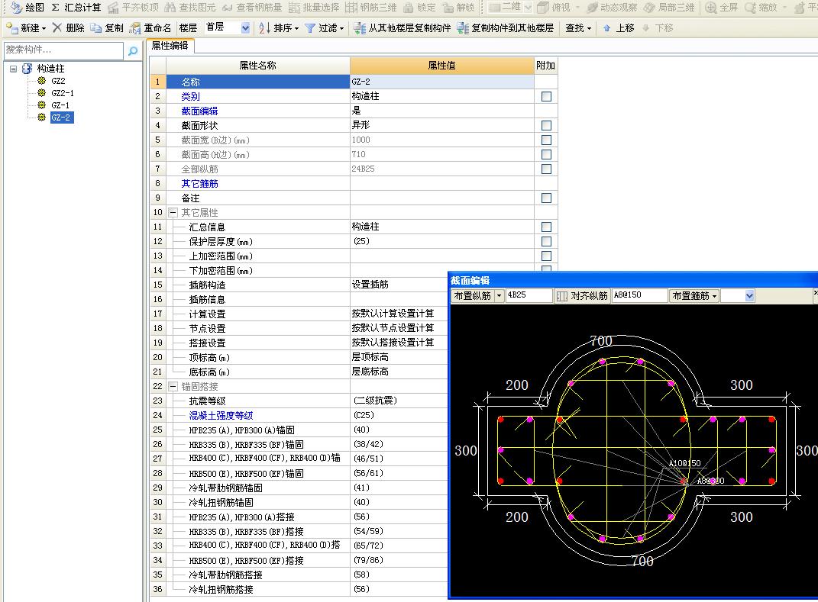Toggle the 上加密范围 row checkbox
Screen dimensions: 818x602
(546, 256)
